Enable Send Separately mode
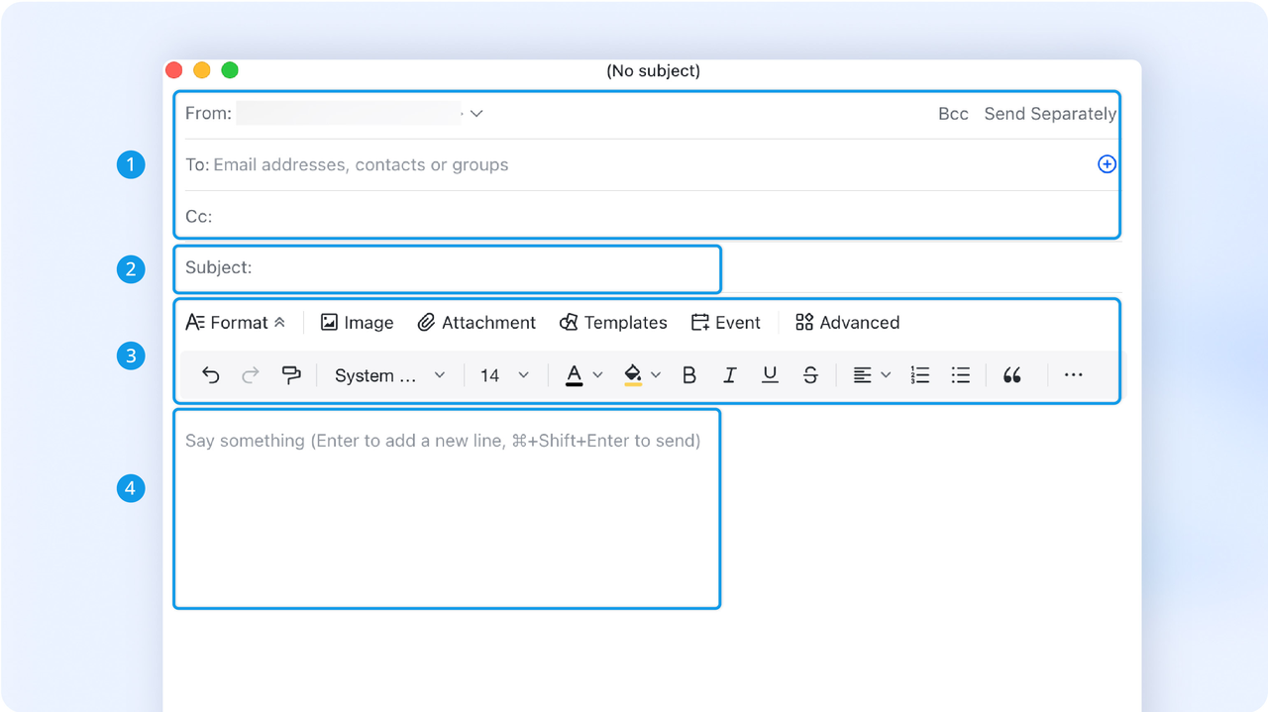This screenshot has height=712, width=1268. coord(1050,113)
